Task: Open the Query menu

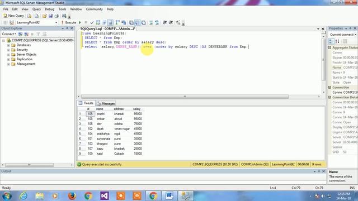Action: pos(36,9)
